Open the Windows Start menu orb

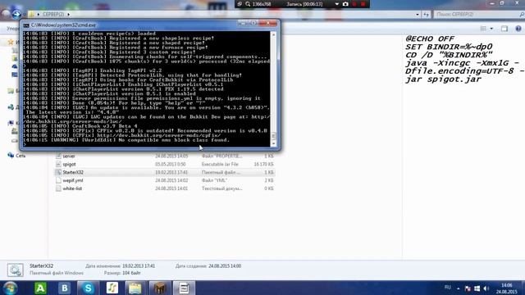pos(10,288)
